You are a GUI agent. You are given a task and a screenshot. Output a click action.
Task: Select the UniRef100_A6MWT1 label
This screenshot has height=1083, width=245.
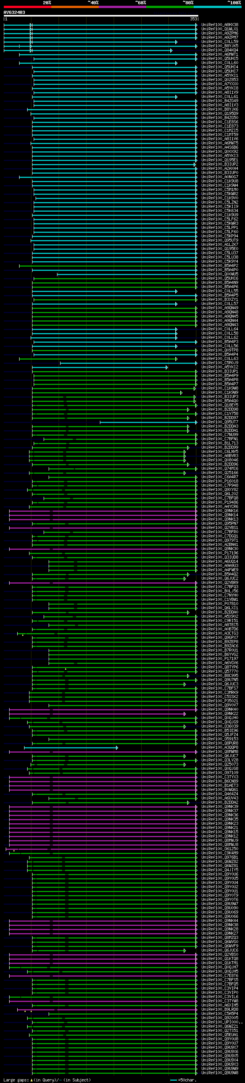tap(219, 54)
